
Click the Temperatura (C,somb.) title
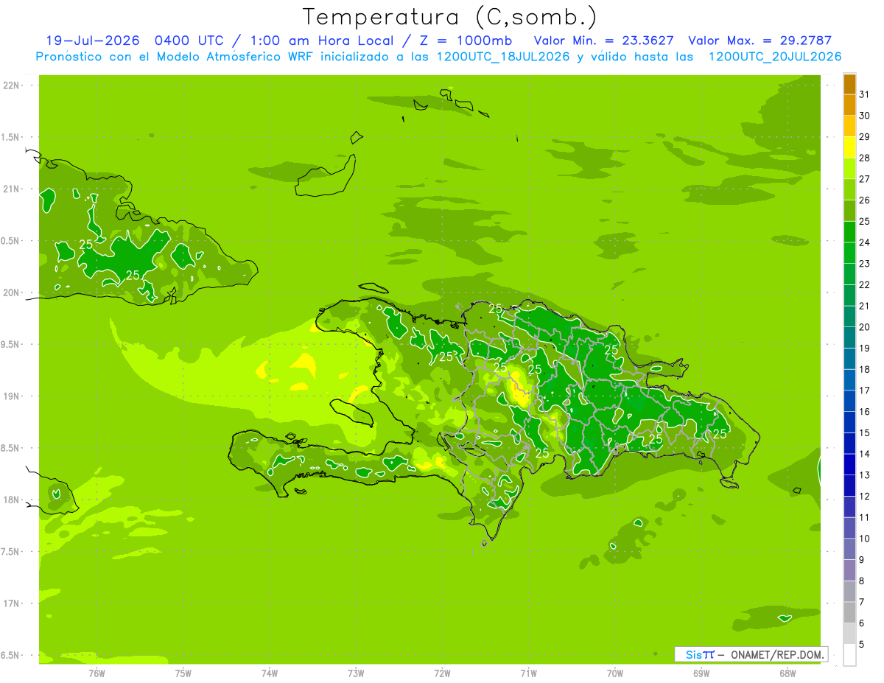(x=450, y=17)
